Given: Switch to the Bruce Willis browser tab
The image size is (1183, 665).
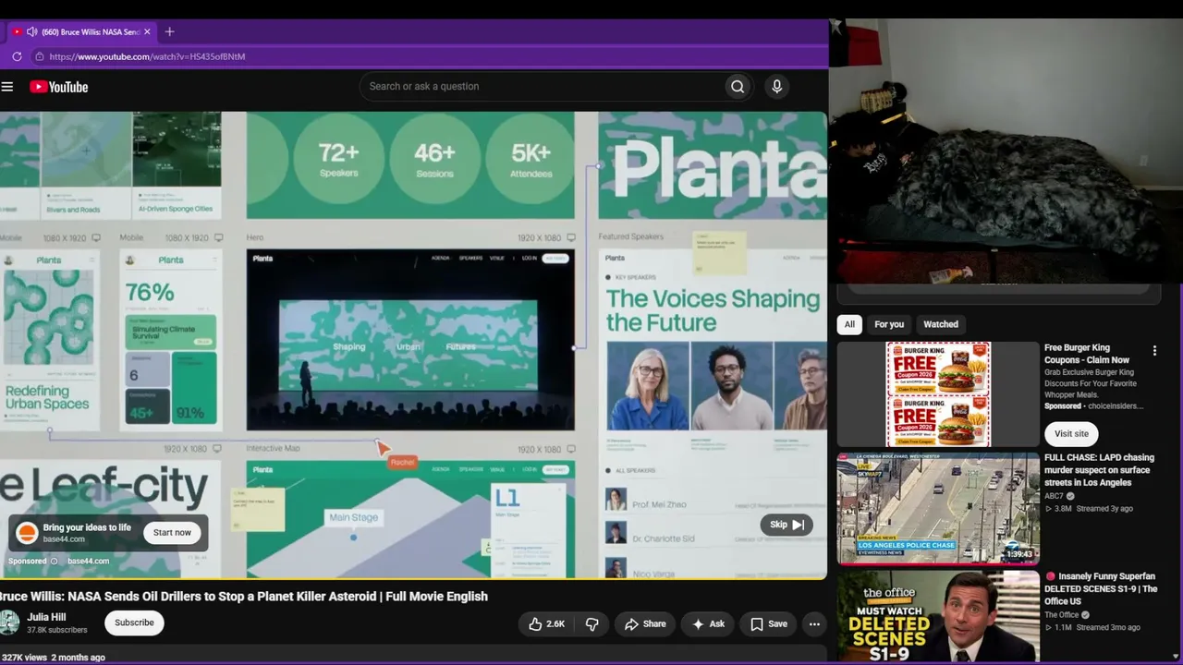Looking at the screenshot, I should pos(83,31).
